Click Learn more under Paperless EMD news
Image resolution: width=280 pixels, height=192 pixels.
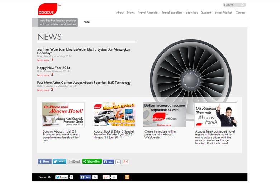(43, 90)
